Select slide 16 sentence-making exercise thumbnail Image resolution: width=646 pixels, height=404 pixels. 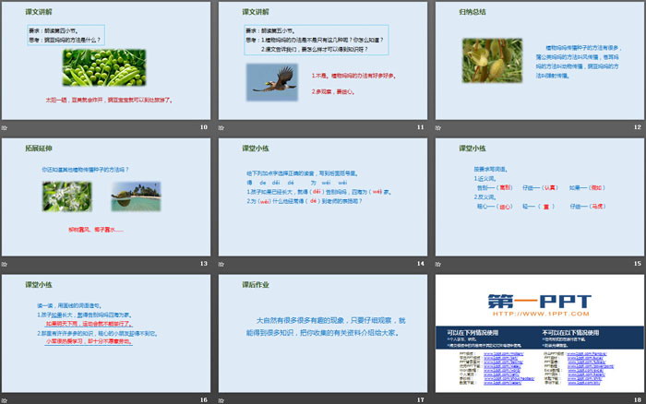pos(106,334)
